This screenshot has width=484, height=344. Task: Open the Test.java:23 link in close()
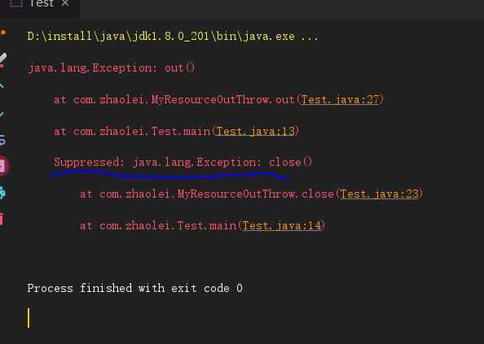tap(380, 194)
